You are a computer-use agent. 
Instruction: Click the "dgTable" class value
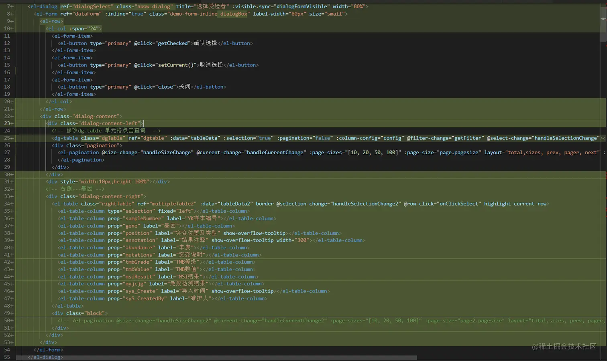coord(112,138)
